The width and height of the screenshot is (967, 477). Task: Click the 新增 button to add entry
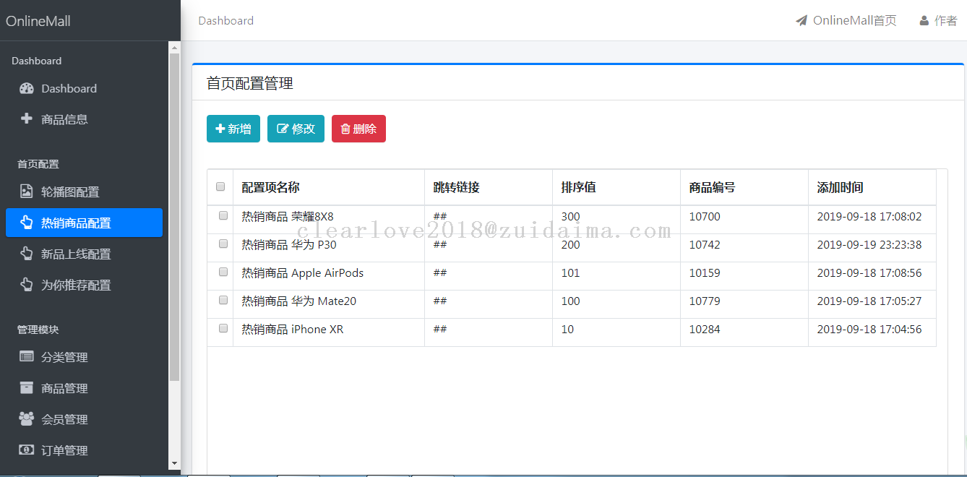pos(233,129)
